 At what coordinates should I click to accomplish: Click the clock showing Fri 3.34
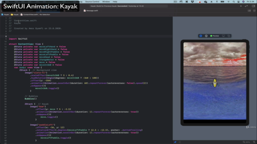click(250, 2)
